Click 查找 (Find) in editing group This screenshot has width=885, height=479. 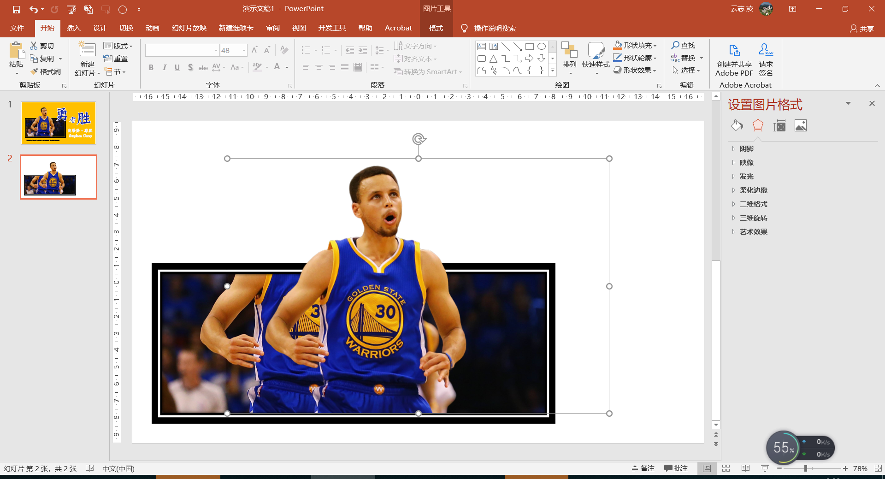[683, 45]
